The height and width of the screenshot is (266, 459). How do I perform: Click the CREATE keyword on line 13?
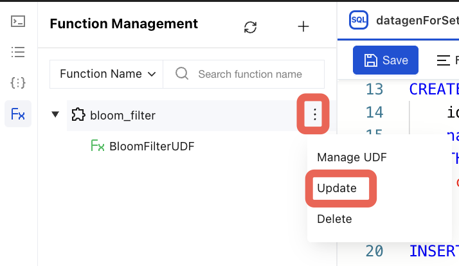coord(434,89)
